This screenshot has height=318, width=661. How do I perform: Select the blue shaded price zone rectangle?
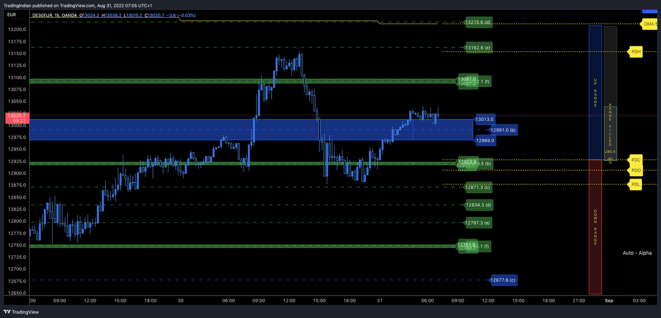click(x=251, y=130)
